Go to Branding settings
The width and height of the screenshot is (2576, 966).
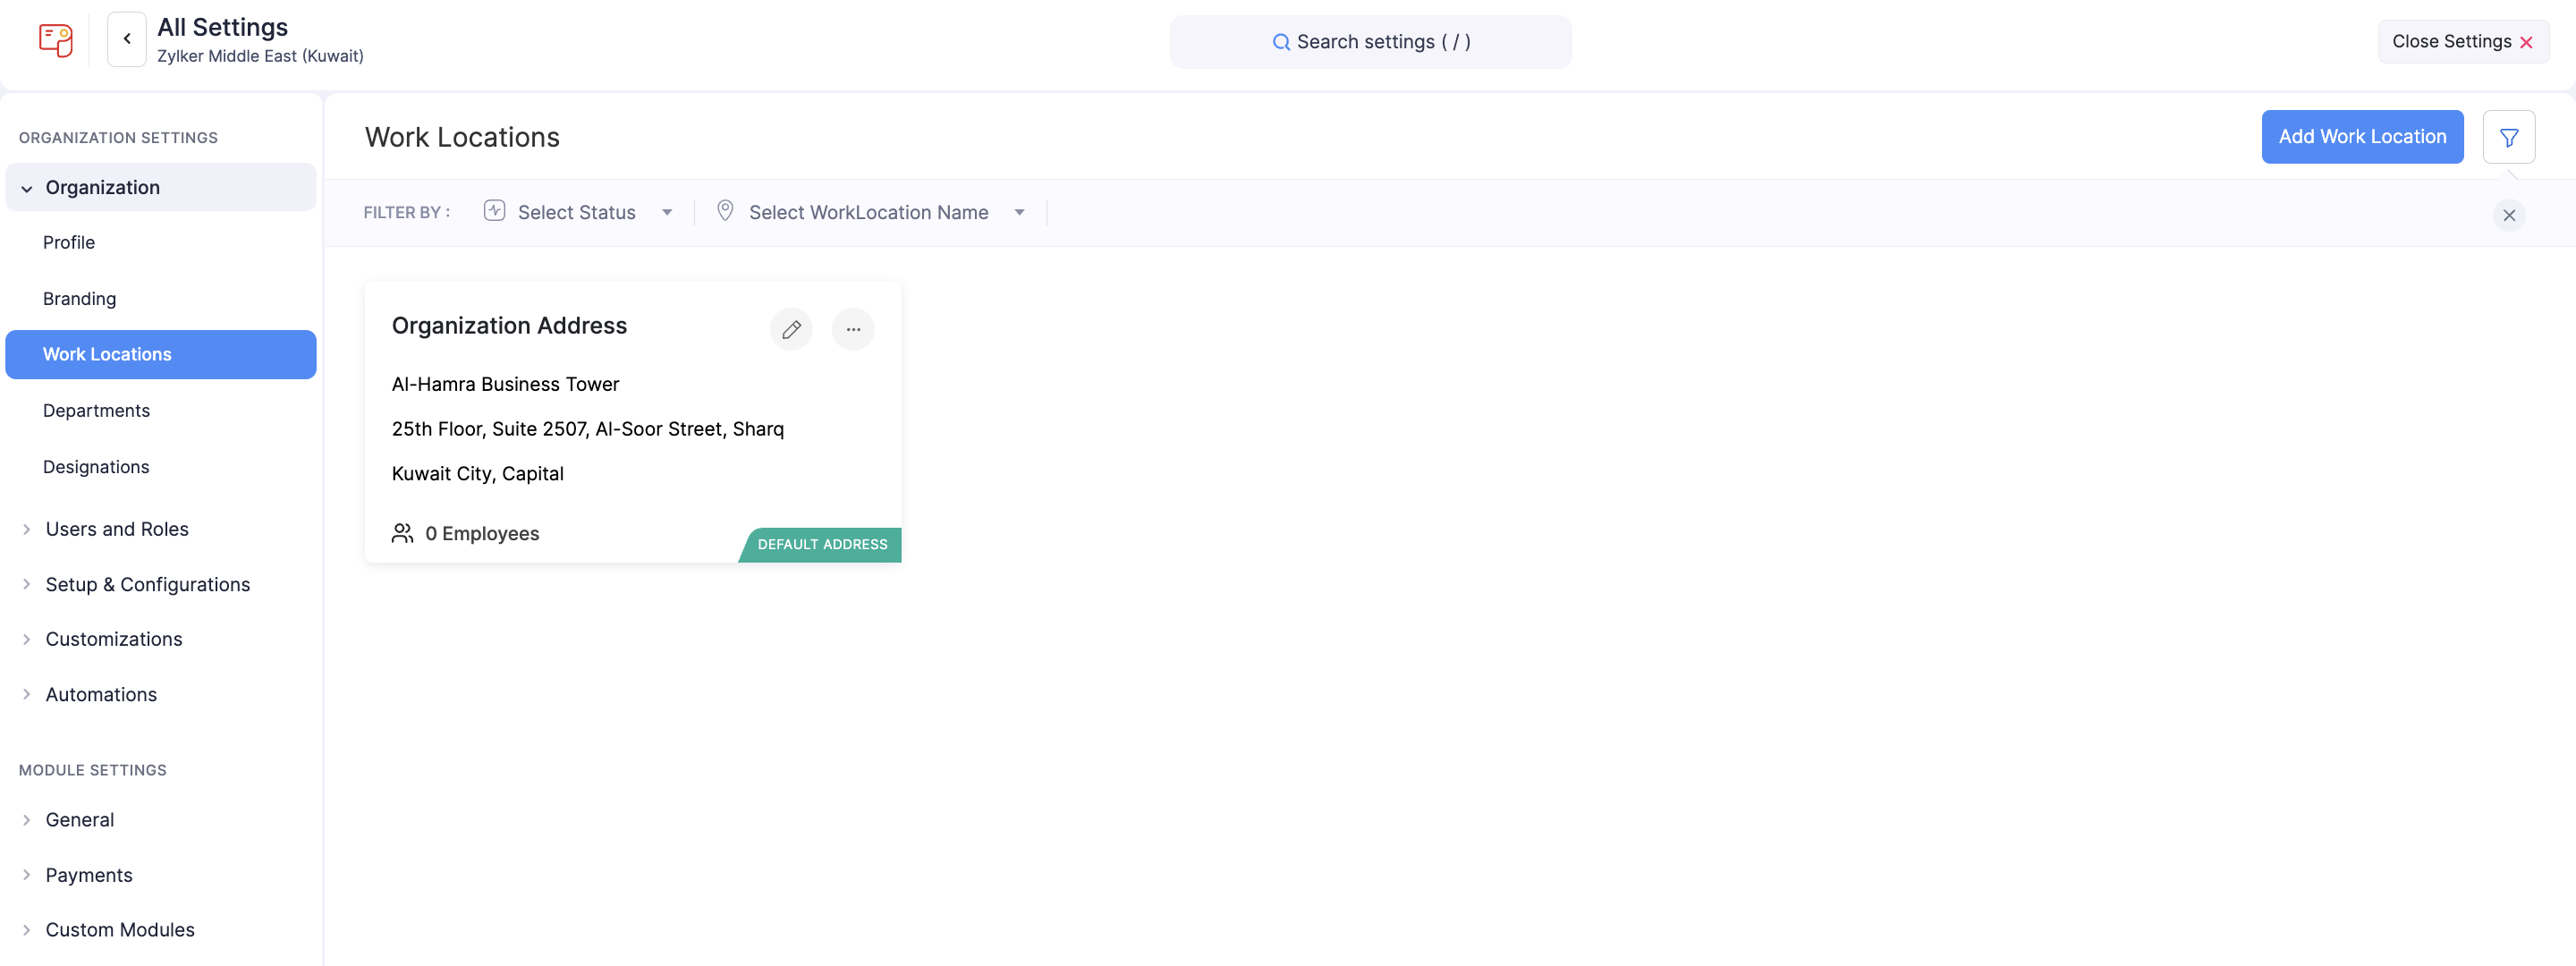coord(79,298)
